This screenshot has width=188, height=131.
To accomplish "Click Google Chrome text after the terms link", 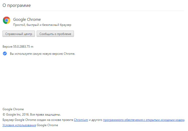I will tap(47, 125).
